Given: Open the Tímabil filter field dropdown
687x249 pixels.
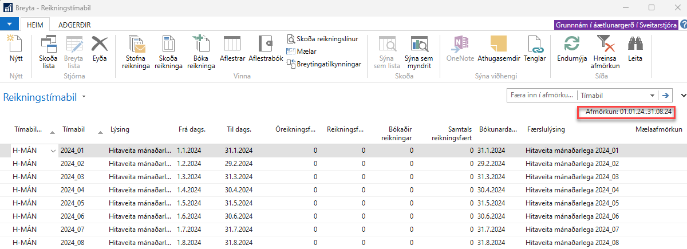Looking at the screenshot, I should tap(652, 96).
